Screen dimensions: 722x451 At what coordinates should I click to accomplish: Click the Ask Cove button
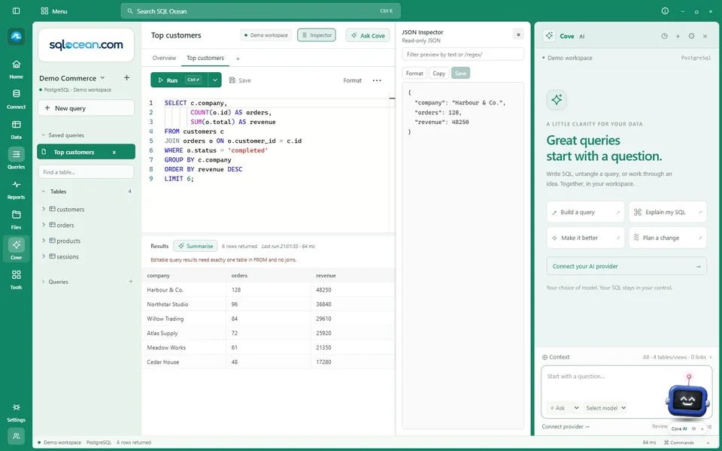click(368, 35)
